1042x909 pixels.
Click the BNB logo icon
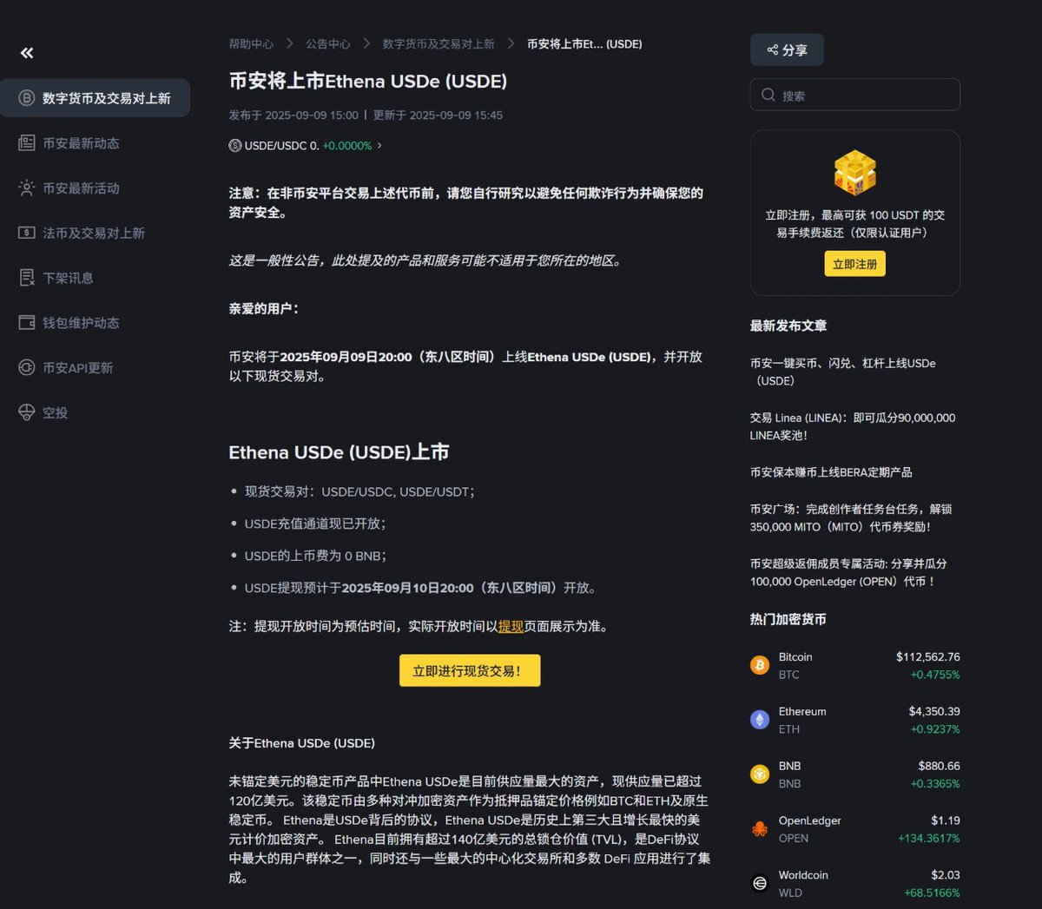(x=760, y=774)
